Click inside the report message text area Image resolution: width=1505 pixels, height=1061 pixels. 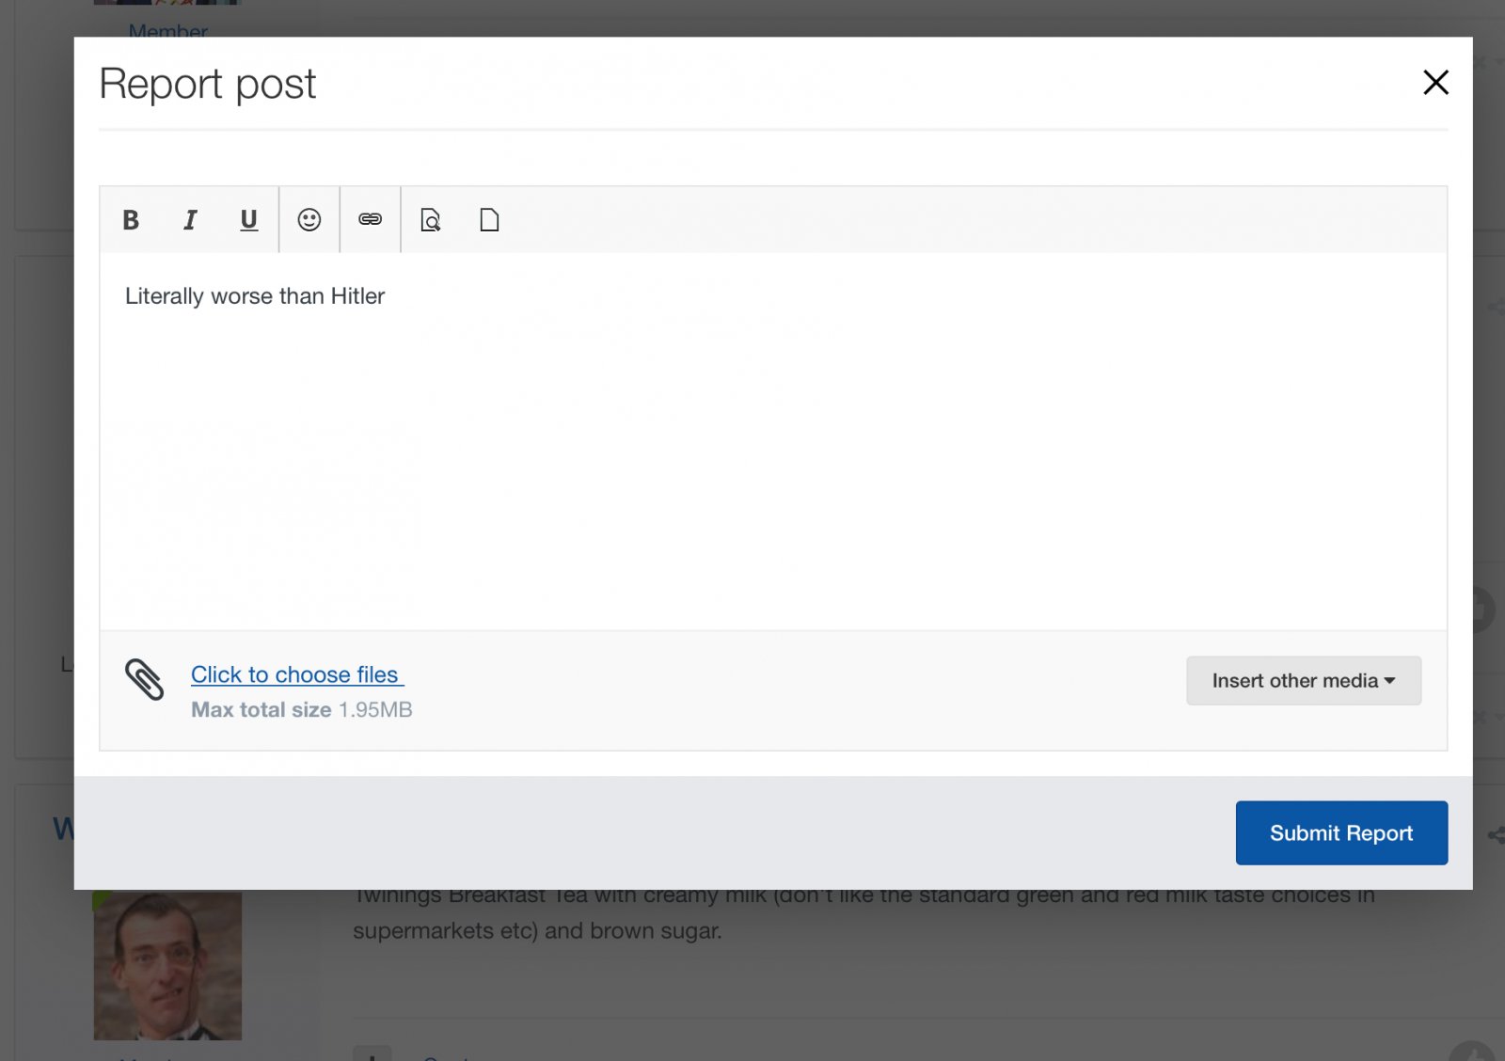pos(773,440)
